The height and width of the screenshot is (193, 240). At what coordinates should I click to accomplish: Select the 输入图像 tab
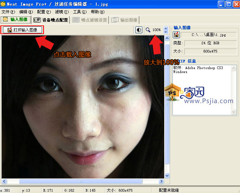[x=16, y=19]
